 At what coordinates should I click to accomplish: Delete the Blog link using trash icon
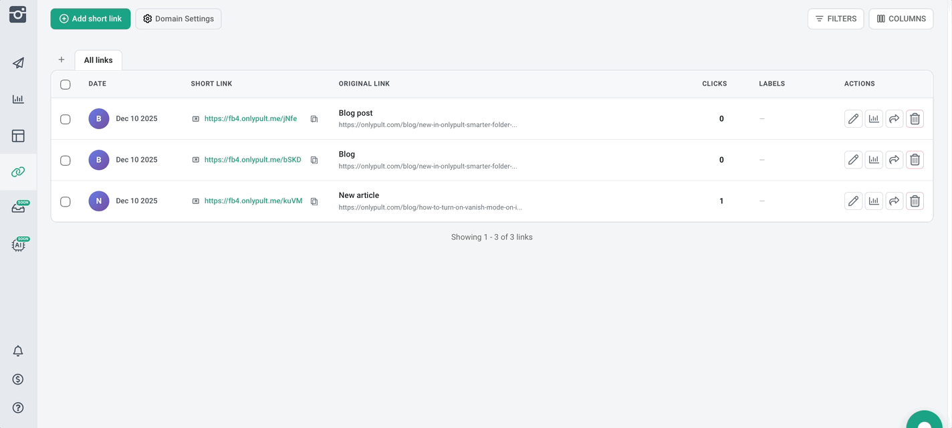(x=915, y=159)
